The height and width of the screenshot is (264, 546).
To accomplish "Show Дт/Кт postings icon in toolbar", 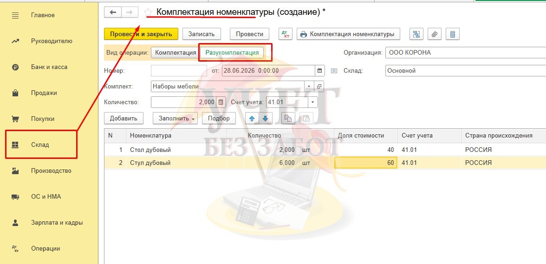I will [286, 34].
